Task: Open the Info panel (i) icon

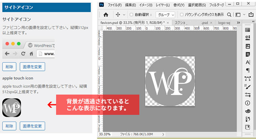Action: click(x=247, y=103)
